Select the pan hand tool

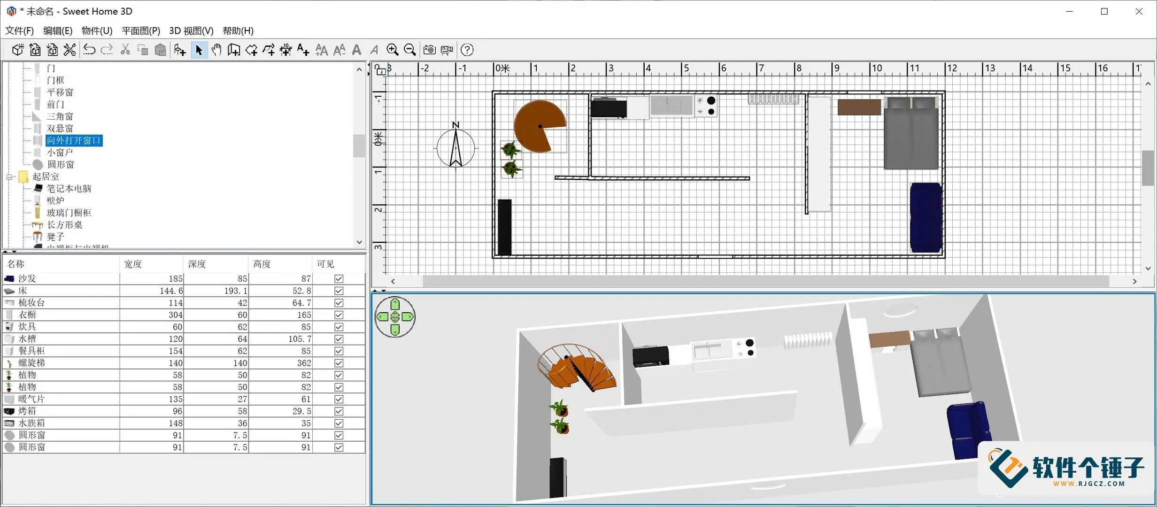pyautogui.click(x=216, y=50)
